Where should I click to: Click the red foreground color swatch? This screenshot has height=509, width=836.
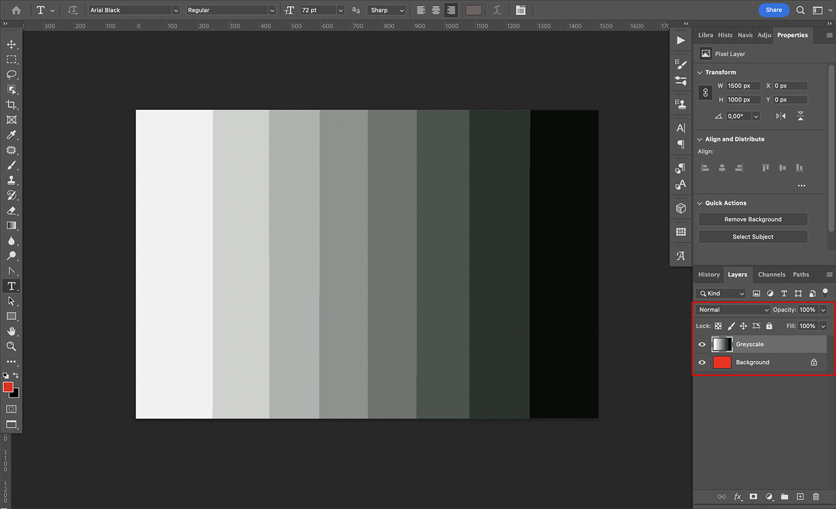tap(8, 387)
